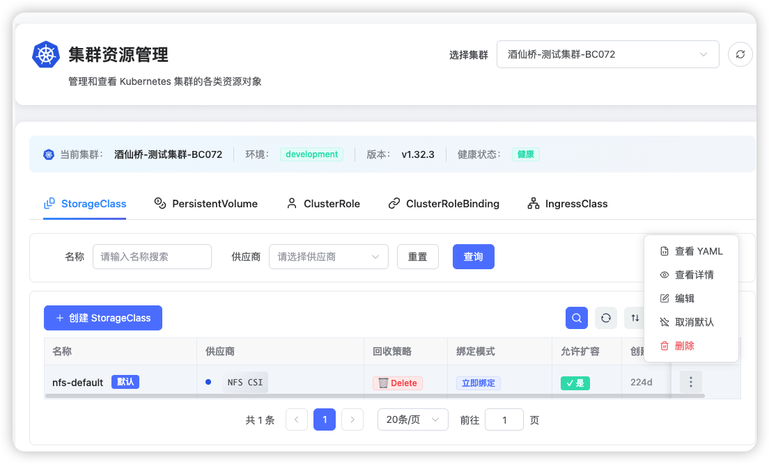Click the sort arrows icon button
Viewport: 769px width, 464px height.
pyautogui.click(x=635, y=318)
